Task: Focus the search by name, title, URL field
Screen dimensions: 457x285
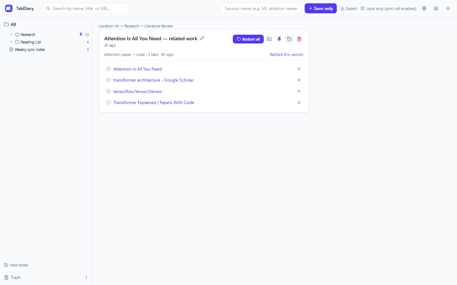Action: (85, 8)
